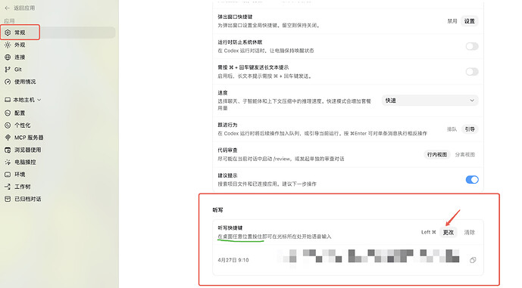Open the 环境 page label
Image resolution: width=522 pixels, height=288 pixels.
pyautogui.click(x=20, y=175)
